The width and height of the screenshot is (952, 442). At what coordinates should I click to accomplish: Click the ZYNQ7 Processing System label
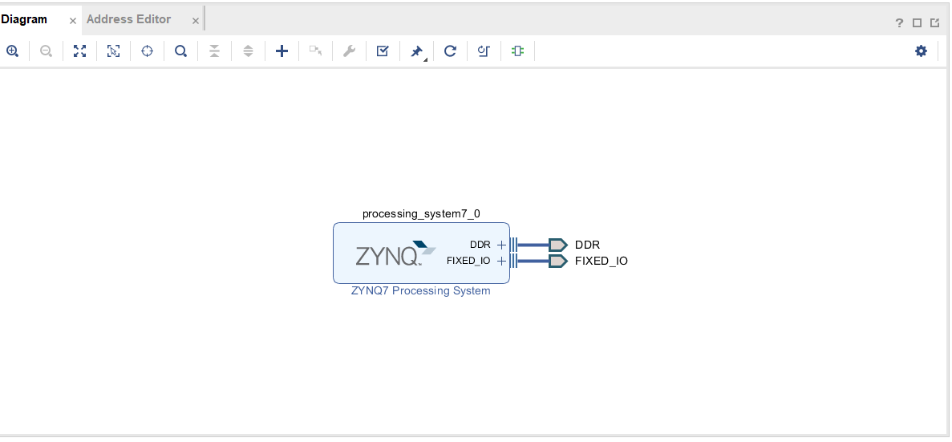[x=421, y=291]
